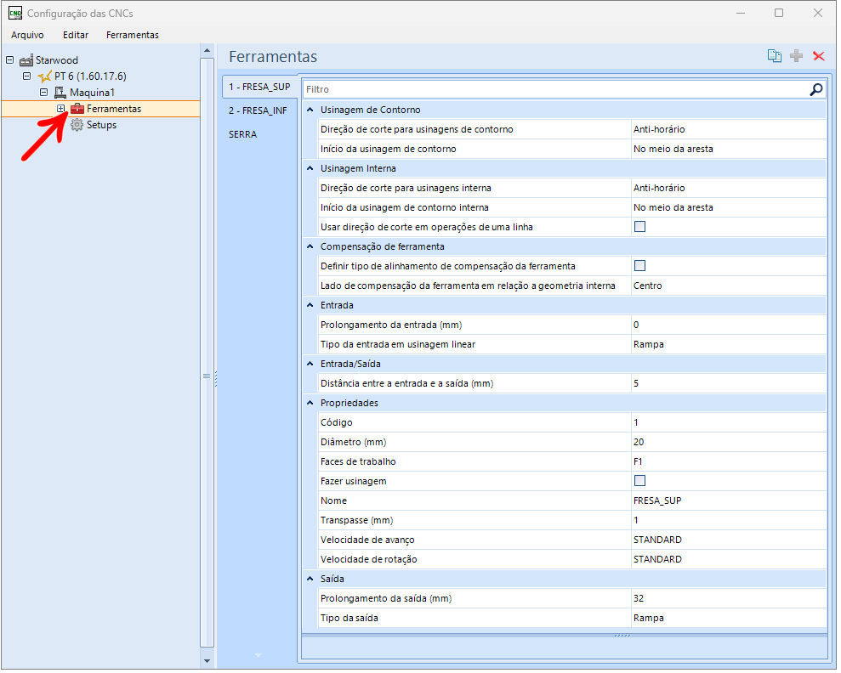Viewport: 841px width, 673px height.
Task: Click the PT 6 star icon in tree
Action: click(x=44, y=76)
